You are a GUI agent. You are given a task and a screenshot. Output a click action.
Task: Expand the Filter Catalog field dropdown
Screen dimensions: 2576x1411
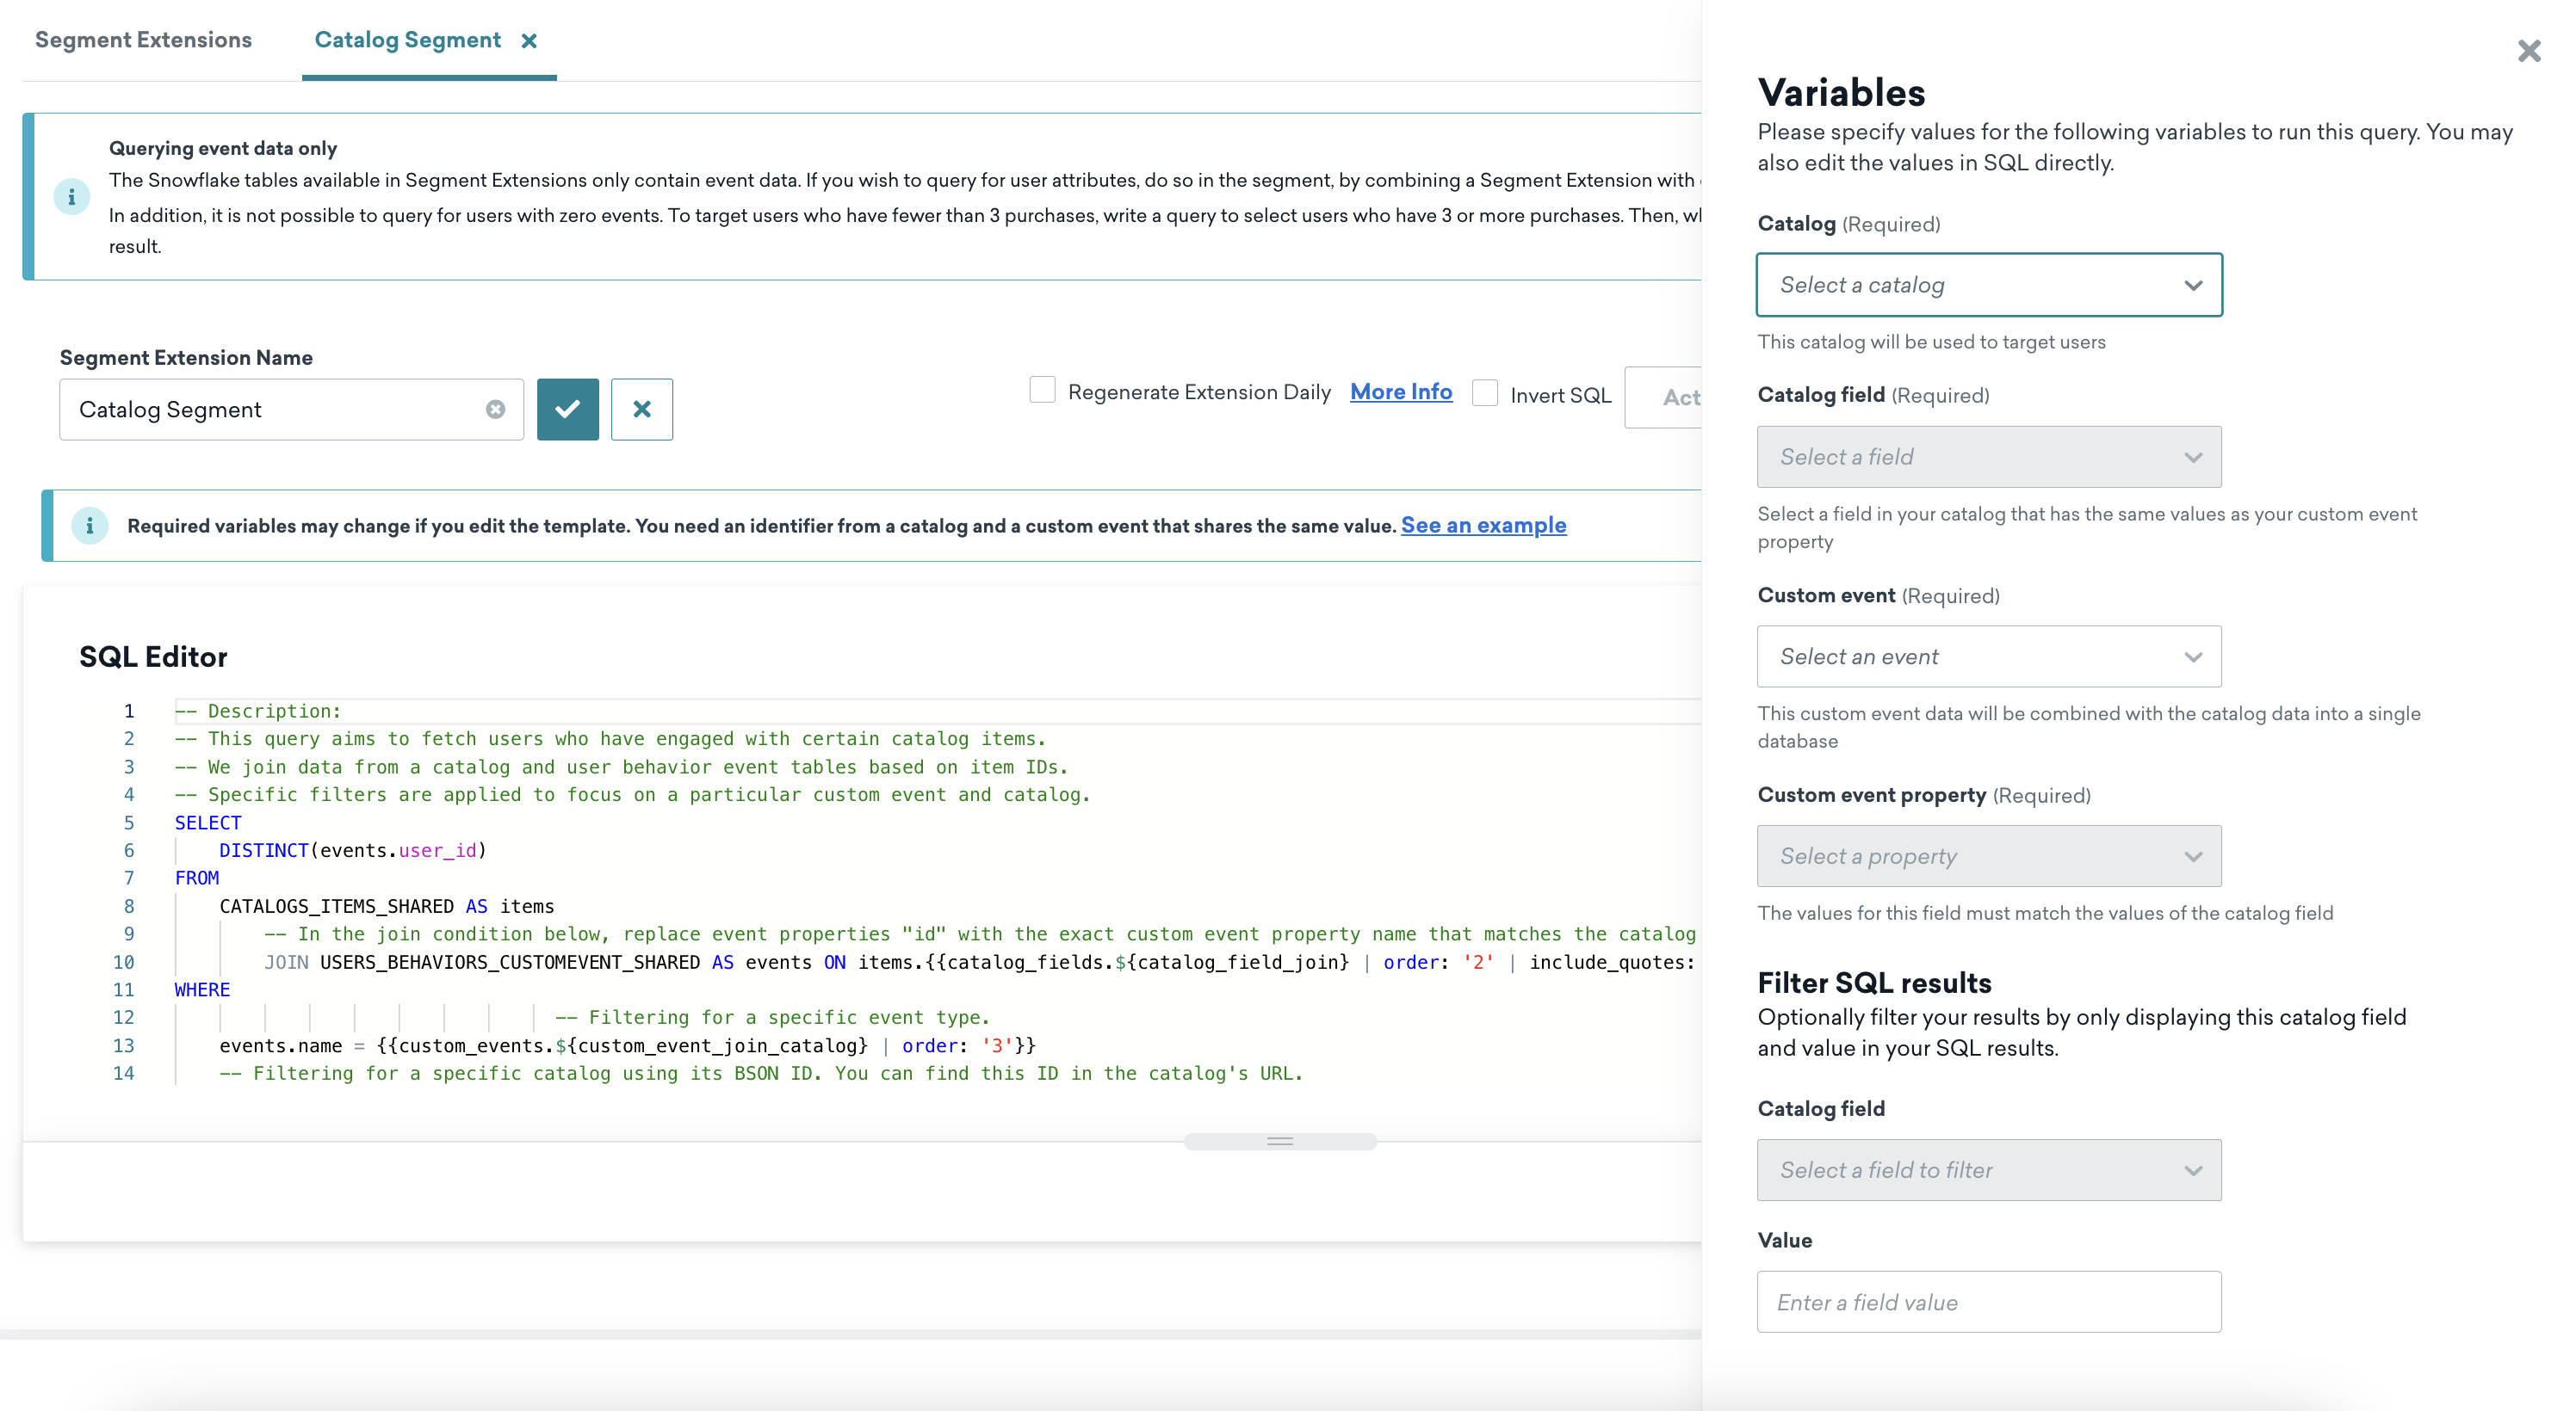1987,1169
